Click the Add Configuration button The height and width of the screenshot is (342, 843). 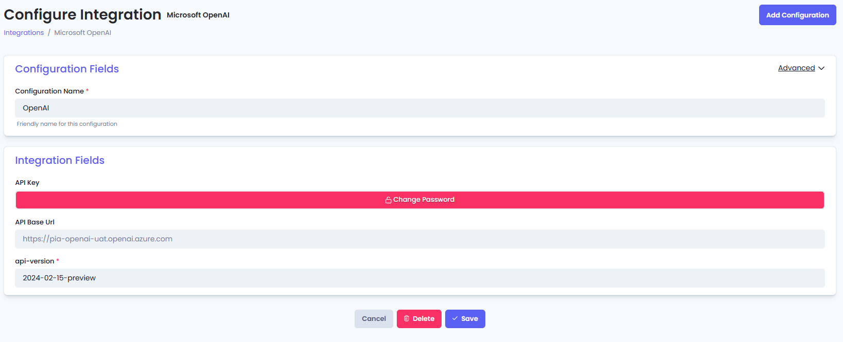click(x=797, y=15)
